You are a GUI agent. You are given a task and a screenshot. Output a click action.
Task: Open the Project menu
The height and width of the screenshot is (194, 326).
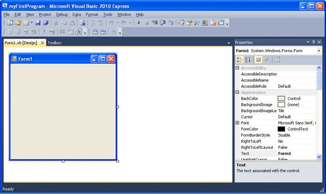[x=45, y=14]
